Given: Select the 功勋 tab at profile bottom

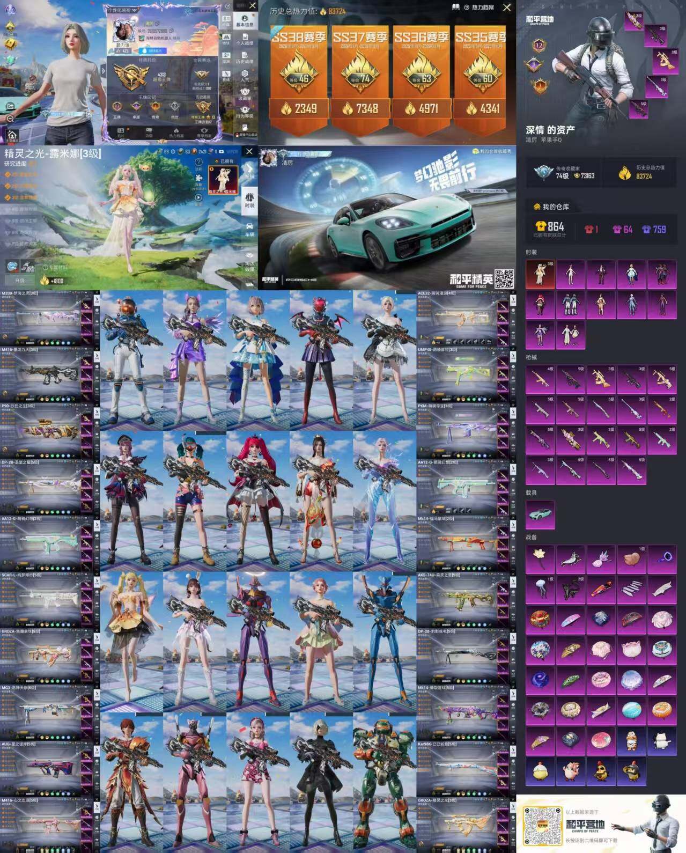Looking at the screenshot, I should (x=149, y=133).
